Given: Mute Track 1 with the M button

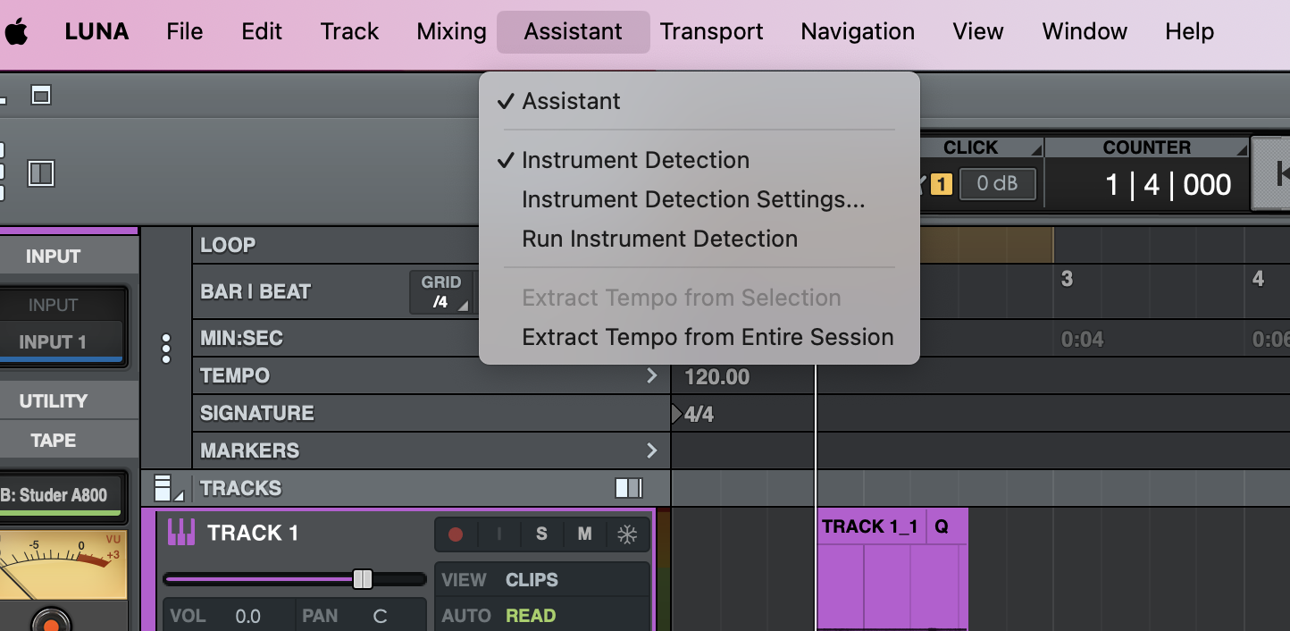Looking at the screenshot, I should [584, 534].
